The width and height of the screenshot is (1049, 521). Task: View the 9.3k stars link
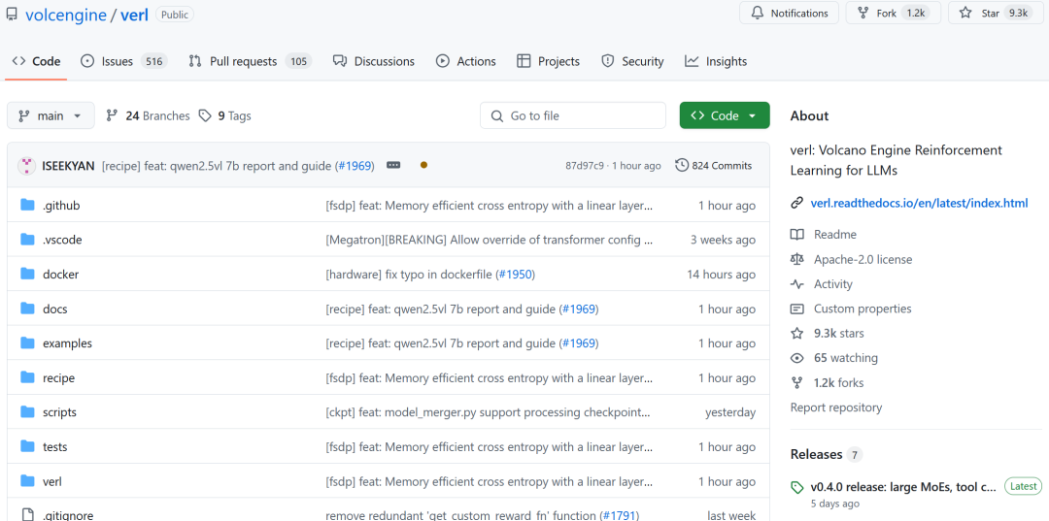[x=839, y=334]
